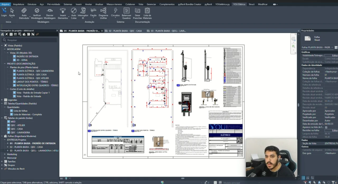Click the sheet icon next to Lista de folhas

11,111
